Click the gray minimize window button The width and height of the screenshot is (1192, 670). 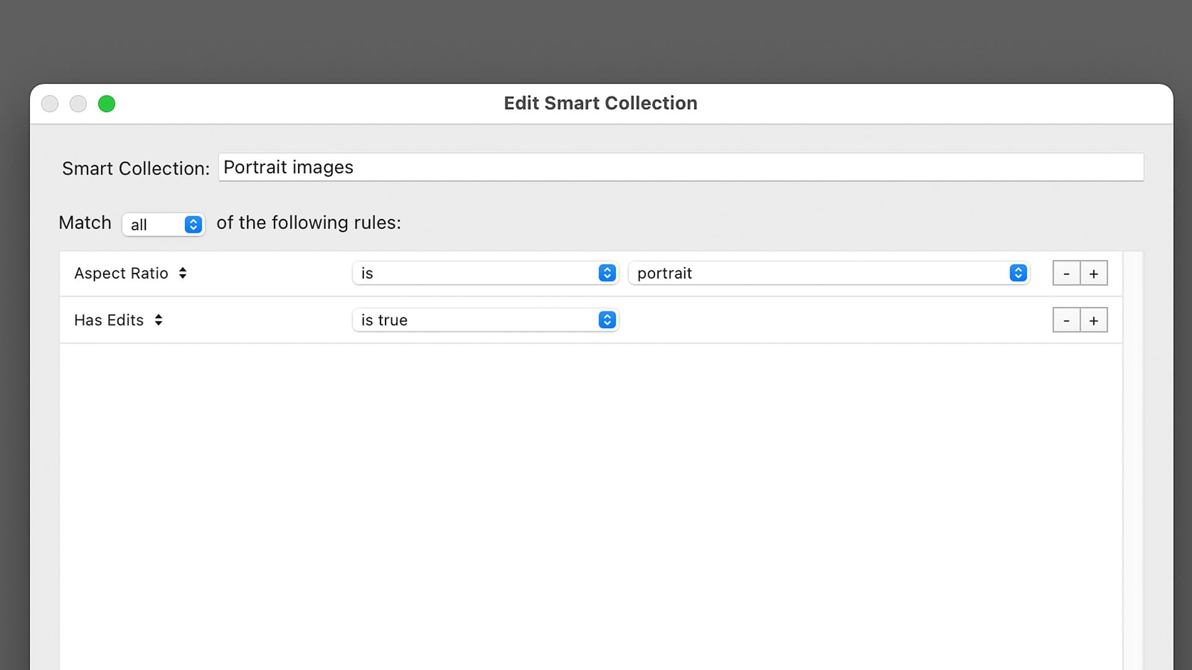tap(78, 104)
